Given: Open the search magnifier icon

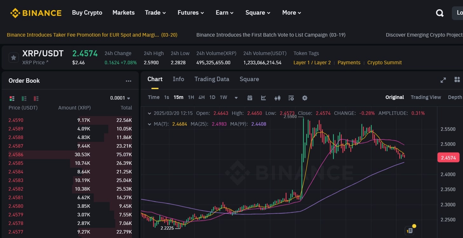Looking at the screenshot, I should (440, 13).
